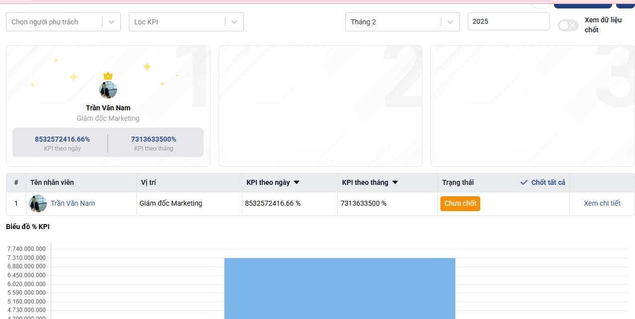Viewport: 635px width, 319px height.
Task: Toggle the Xem dữ liệu chốt switch
Action: click(568, 25)
